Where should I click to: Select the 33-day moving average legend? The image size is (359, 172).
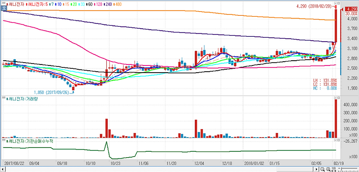tap(81, 4)
